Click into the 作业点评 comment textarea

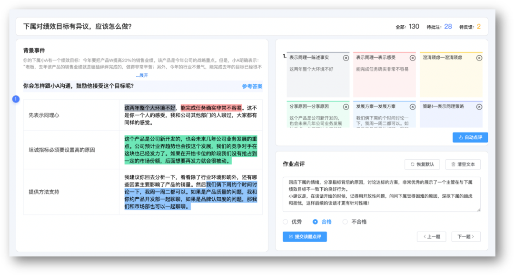pyautogui.click(x=382, y=194)
